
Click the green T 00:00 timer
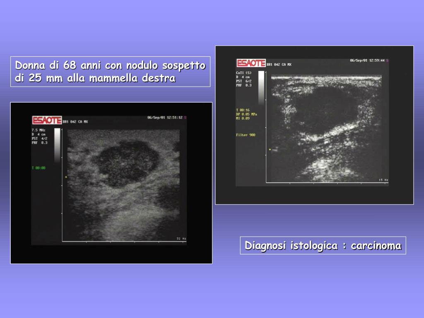(x=39, y=168)
